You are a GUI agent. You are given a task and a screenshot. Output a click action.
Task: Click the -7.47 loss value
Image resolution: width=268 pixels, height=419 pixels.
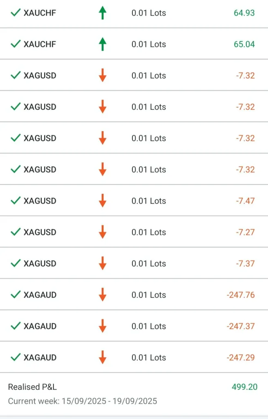click(245, 201)
